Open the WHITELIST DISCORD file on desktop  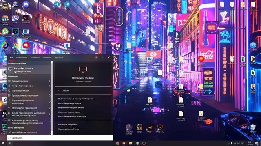tap(201, 116)
